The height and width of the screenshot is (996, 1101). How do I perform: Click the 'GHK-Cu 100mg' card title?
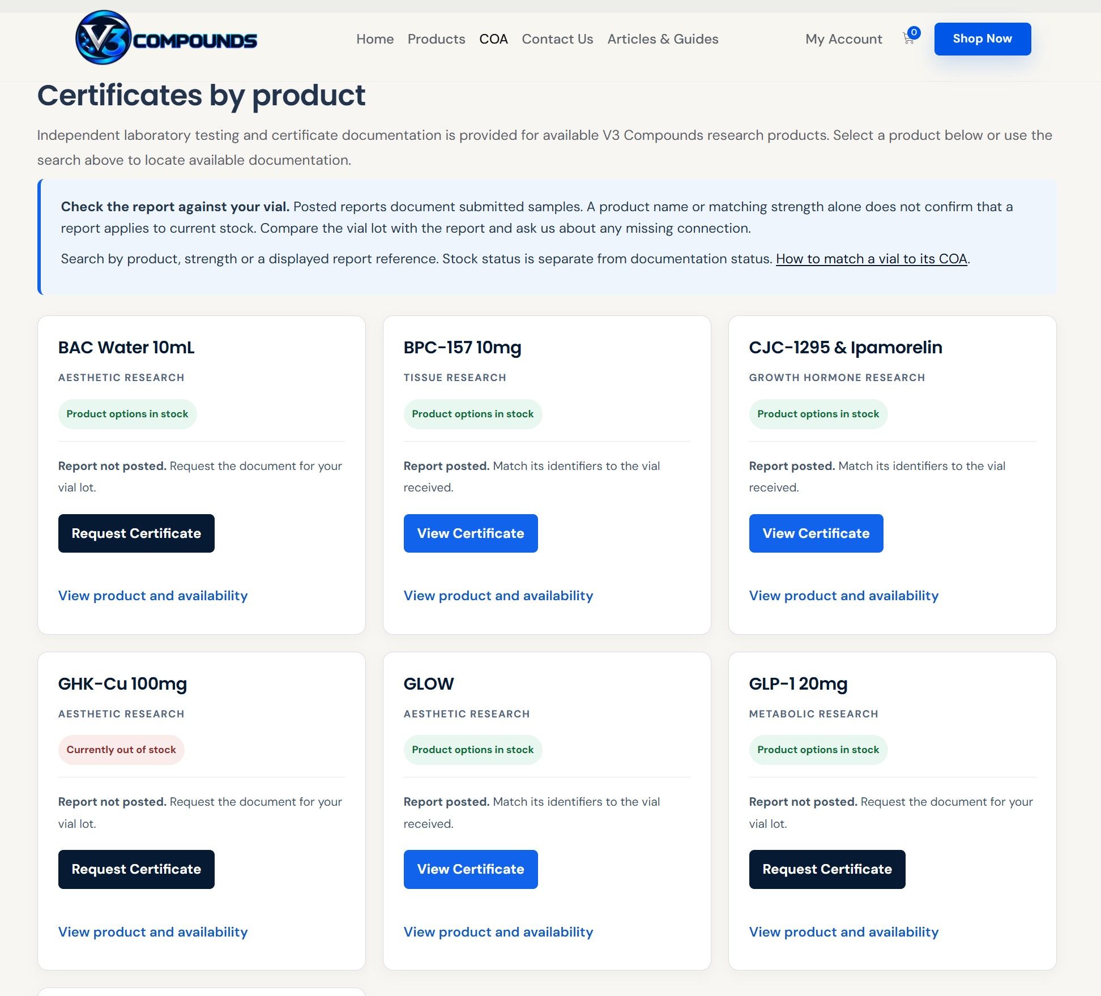(122, 684)
